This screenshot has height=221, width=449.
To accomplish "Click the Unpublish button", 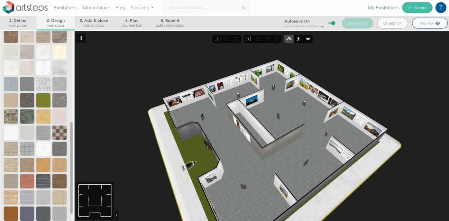I will click(x=392, y=23).
